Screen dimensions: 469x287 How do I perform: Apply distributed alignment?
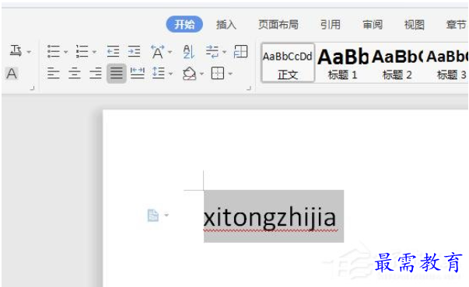coord(138,74)
